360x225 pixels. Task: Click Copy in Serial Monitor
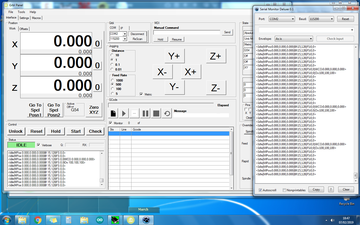(316, 189)
